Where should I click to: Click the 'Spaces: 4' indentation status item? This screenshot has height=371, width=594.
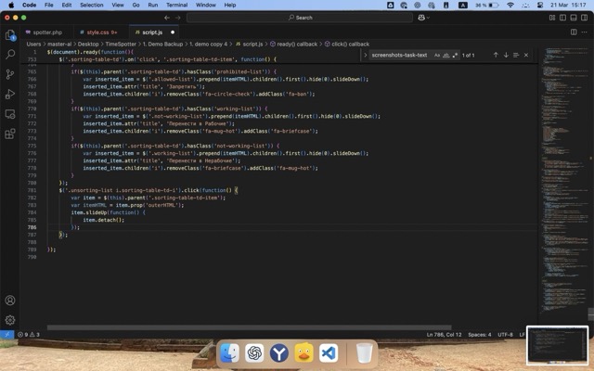click(x=479, y=334)
